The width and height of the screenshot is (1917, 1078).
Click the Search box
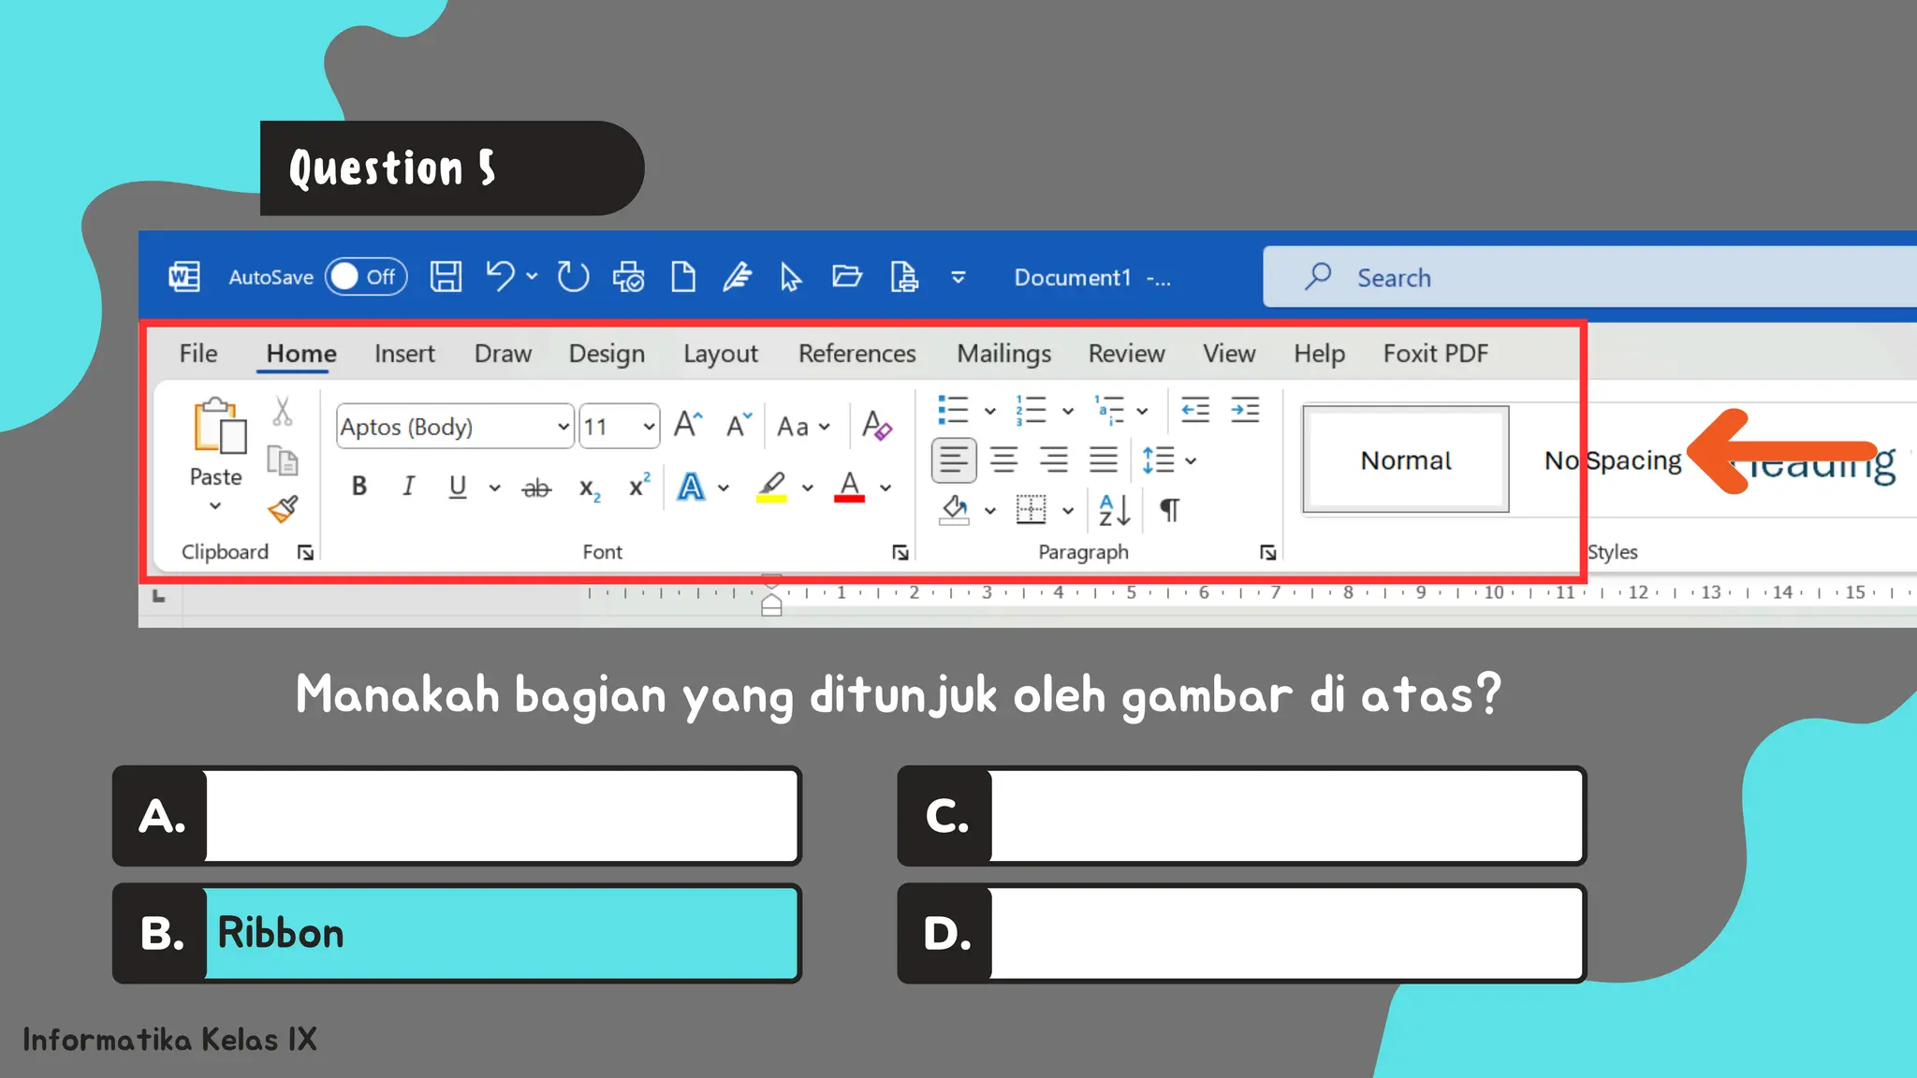click(x=1591, y=277)
